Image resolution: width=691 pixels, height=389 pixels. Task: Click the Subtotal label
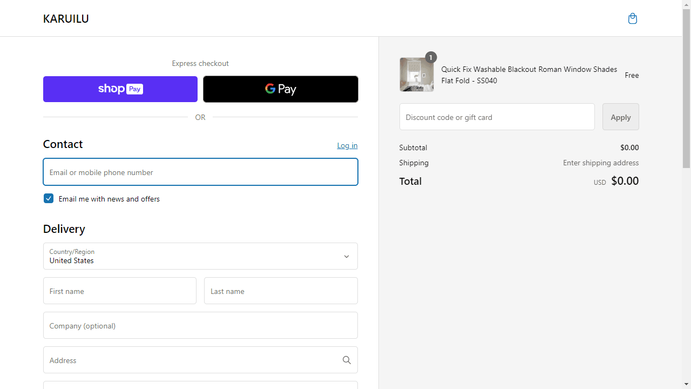(x=413, y=147)
